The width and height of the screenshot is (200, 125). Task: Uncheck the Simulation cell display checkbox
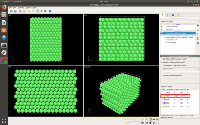pos(161,26)
